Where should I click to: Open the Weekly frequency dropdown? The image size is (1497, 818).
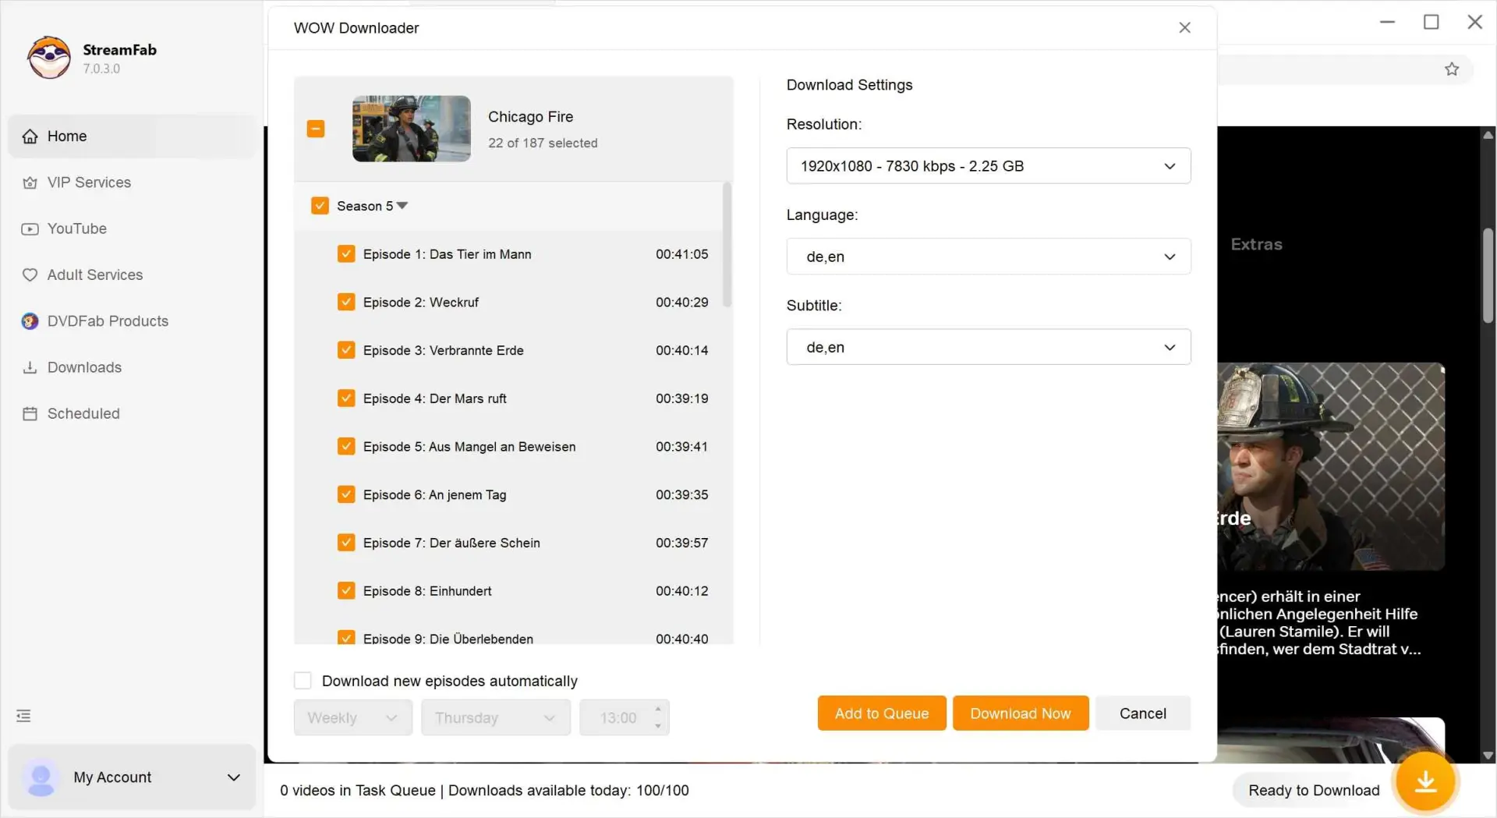352,717
